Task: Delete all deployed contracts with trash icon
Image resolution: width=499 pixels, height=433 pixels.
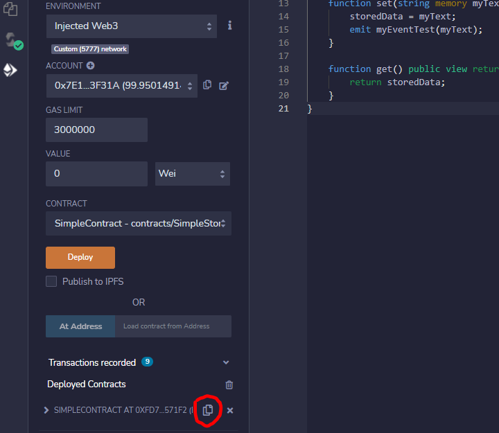Action: pyautogui.click(x=229, y=385)
